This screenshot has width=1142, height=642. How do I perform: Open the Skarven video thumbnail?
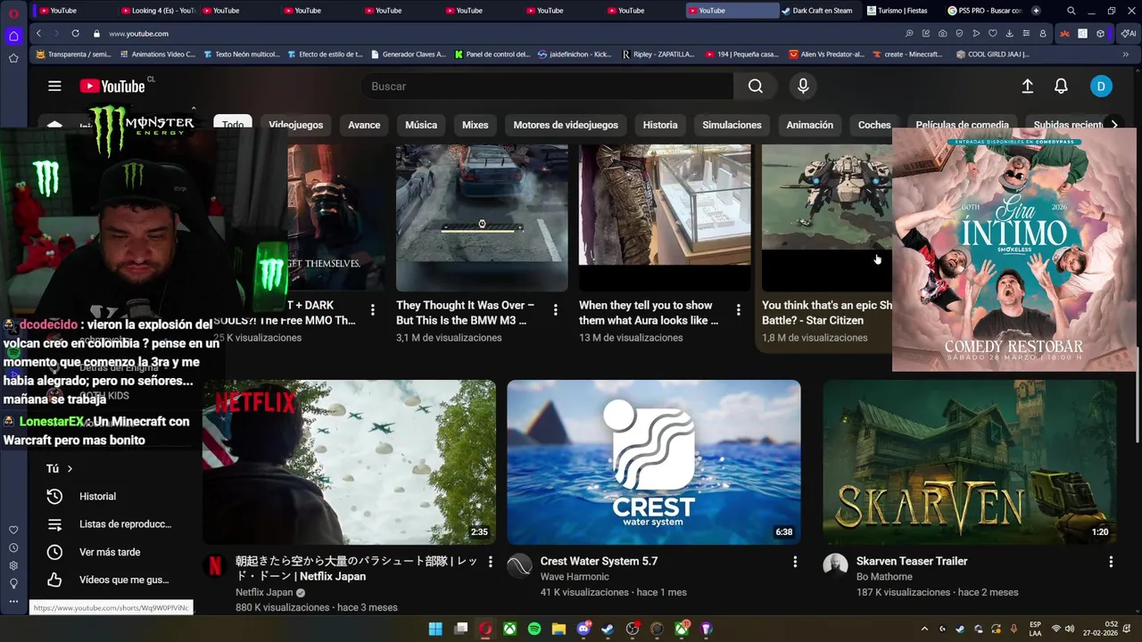click(970, 462)
